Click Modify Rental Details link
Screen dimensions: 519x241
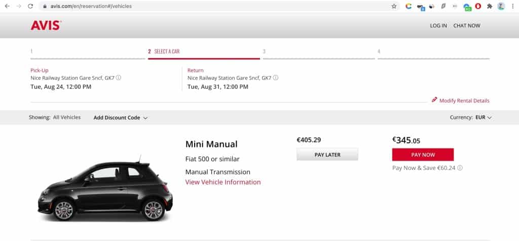(464, 101)
